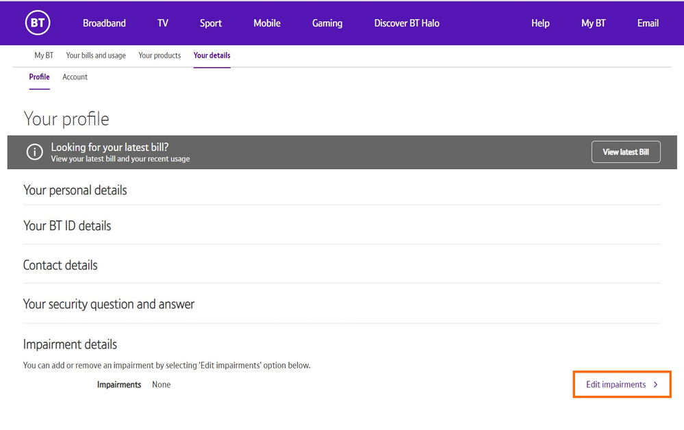Expand Your BT ID details section
Screen dimensions: 684x430
pyautogui.click(x=67, y=226)
